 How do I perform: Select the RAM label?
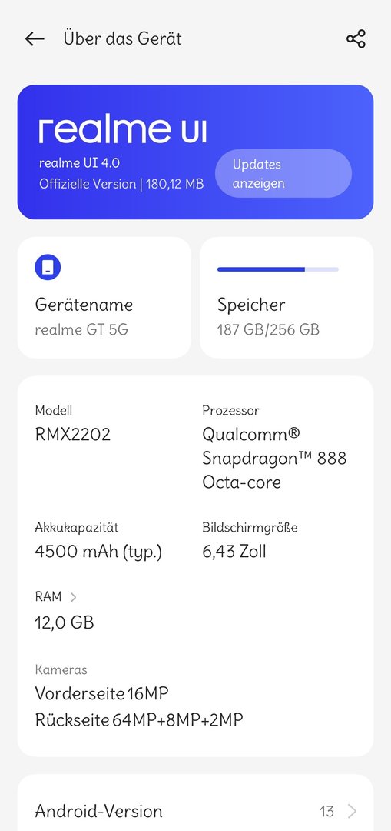[x=48, y=597]
